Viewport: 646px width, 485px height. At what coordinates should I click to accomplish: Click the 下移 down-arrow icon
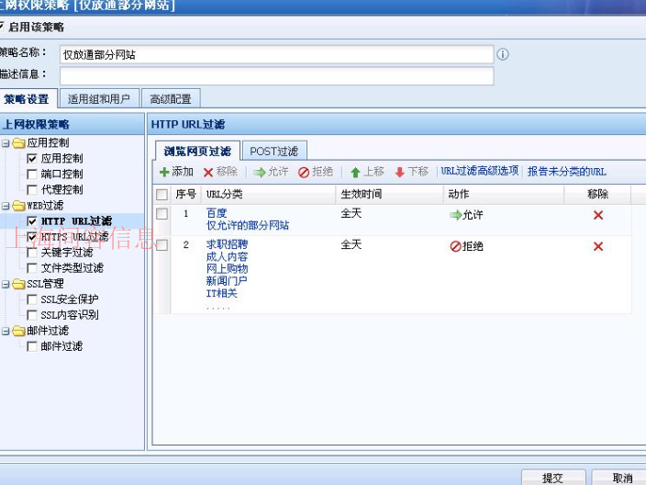pos(399,173)
